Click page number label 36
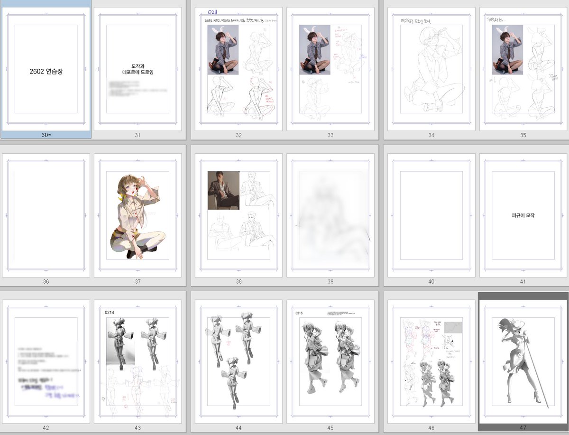Viewport: 569px width, 435px height. coord(46,281)
